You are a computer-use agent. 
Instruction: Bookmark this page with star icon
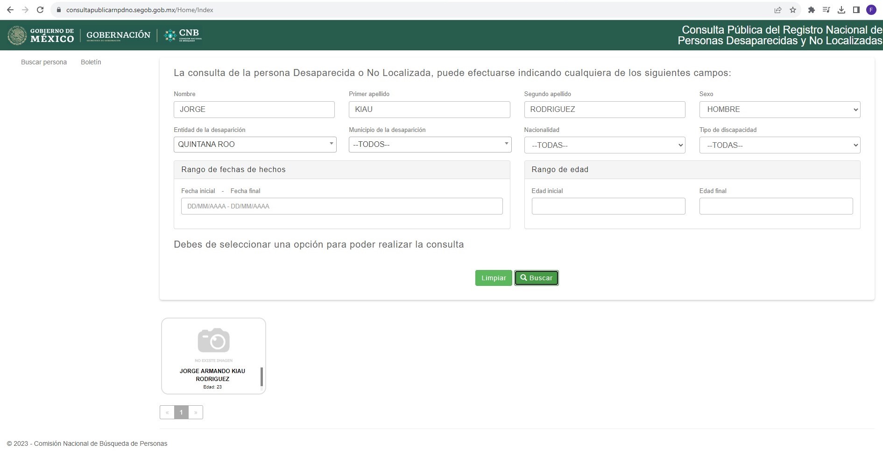793,10
